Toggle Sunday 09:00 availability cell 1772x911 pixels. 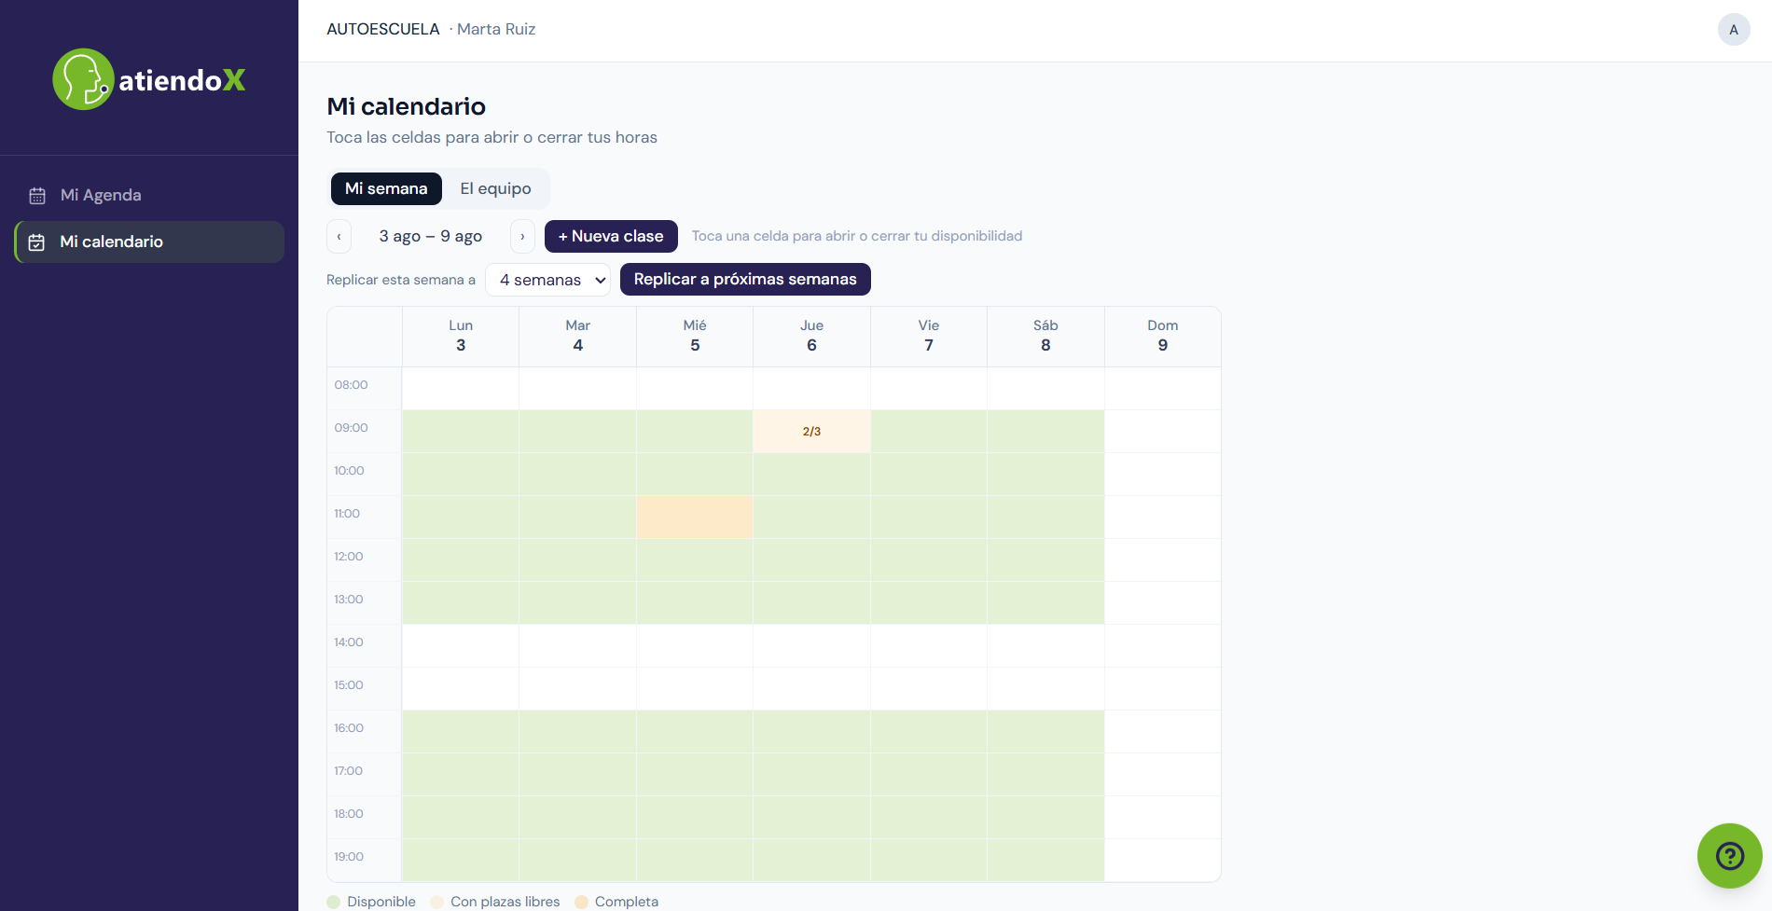pyautogui.click(x=1163, y=432)
